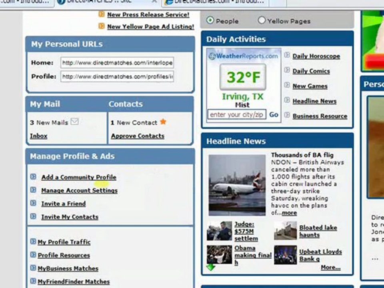The image size is (384, 288).
Task: Click arrow icon beside Invite a Friend
Action: coord(33,203)
